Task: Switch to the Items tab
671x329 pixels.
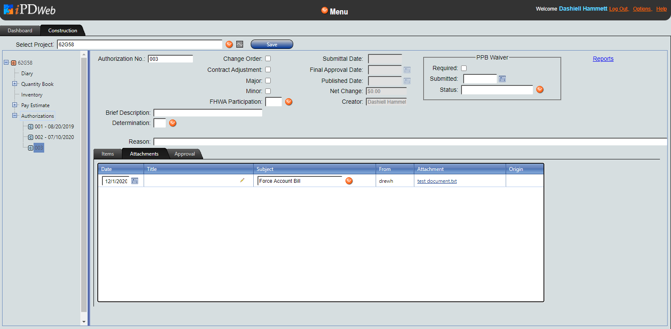Action: coord(108,154)
